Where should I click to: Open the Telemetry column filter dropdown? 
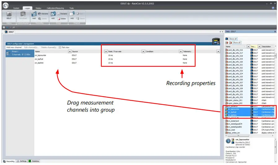point(218,51)
